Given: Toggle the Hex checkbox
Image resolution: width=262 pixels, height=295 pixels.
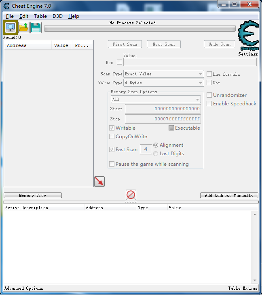Looking at the screenshot, I should 119,62.
